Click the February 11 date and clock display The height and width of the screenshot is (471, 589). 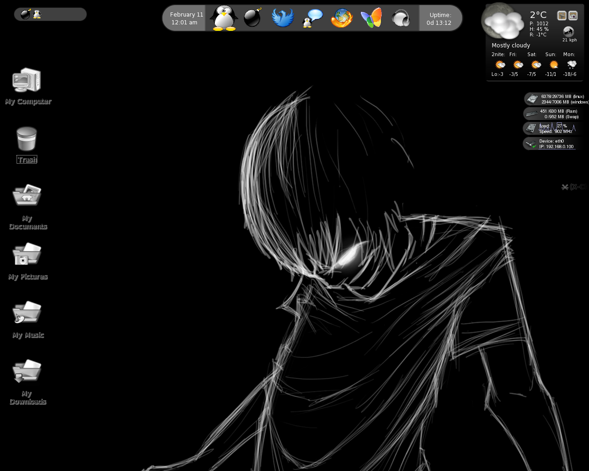186,18
